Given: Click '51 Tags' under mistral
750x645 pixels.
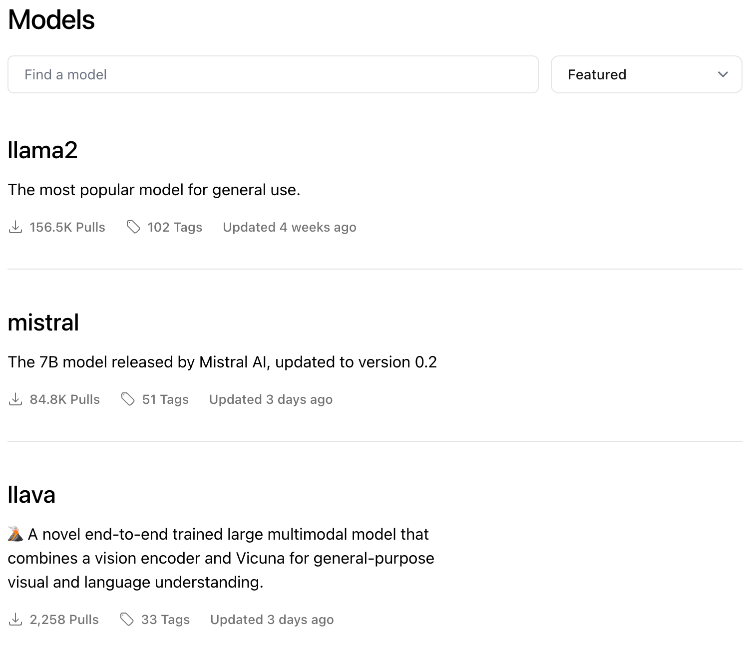Looking at the screenshot, I should coord(165,400).
